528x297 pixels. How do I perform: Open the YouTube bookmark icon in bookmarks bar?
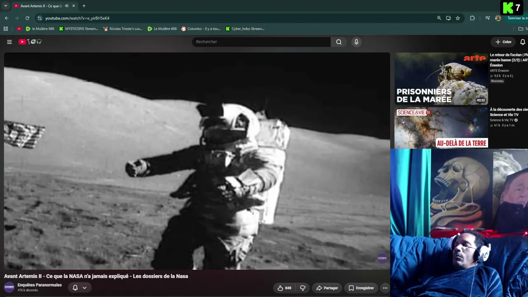coord(19,29)
